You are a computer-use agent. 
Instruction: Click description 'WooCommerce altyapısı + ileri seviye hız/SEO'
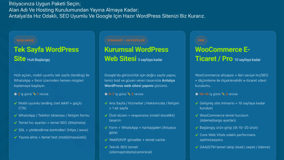coord(232,80)
